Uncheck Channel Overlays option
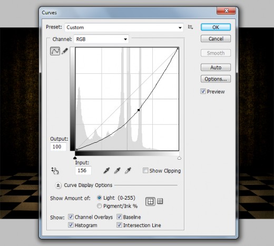274x246 pixels. [71, 217]
